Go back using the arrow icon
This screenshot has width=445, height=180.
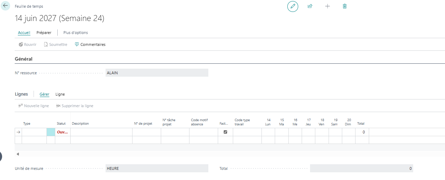coord(5,6)
